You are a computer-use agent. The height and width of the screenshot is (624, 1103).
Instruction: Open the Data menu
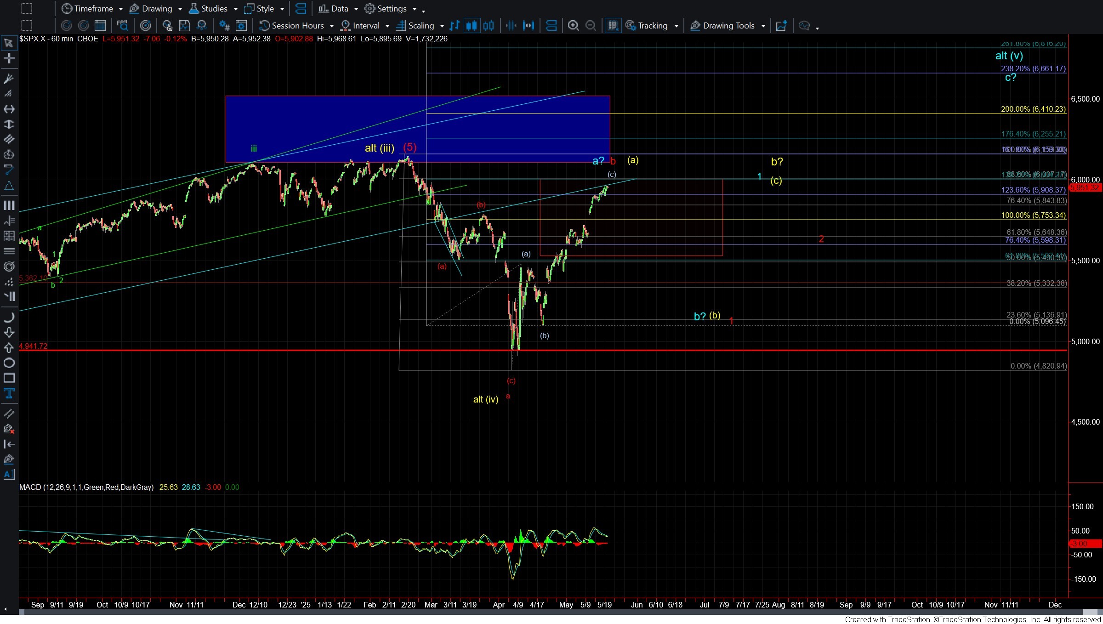pyautogui.click(x=334, y=9)
